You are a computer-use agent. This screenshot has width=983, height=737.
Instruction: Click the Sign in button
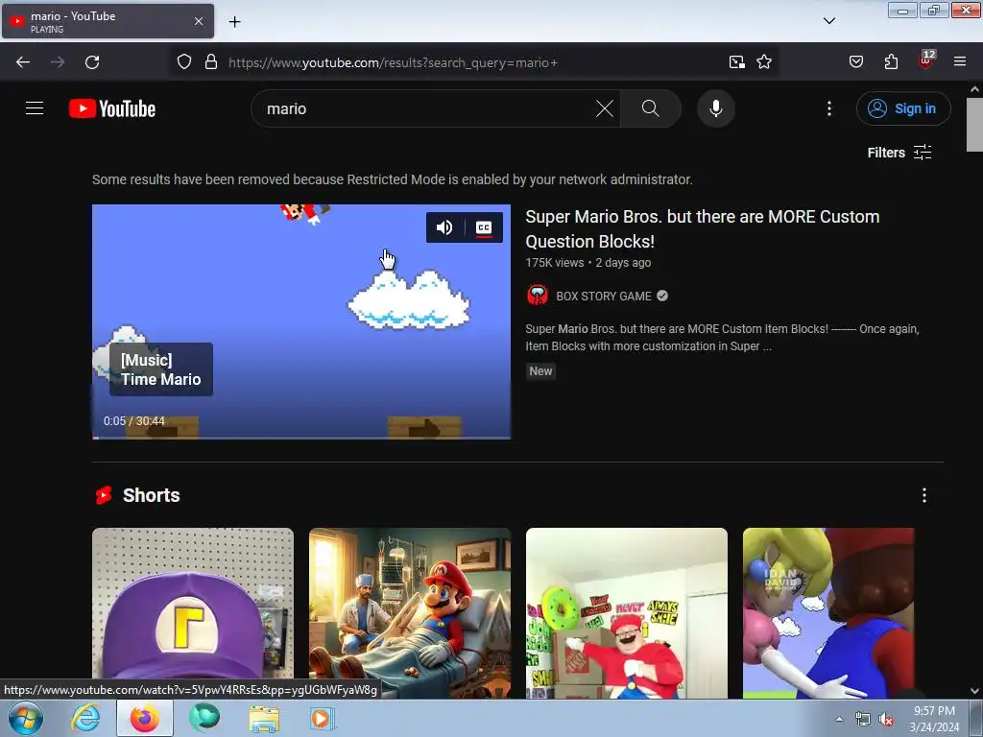click(x=902, y=108)
